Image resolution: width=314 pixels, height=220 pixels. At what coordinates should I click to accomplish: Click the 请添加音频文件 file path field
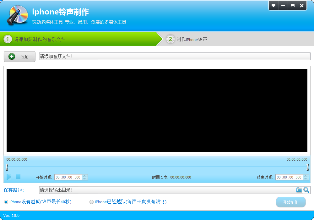[x=174, y=56]
